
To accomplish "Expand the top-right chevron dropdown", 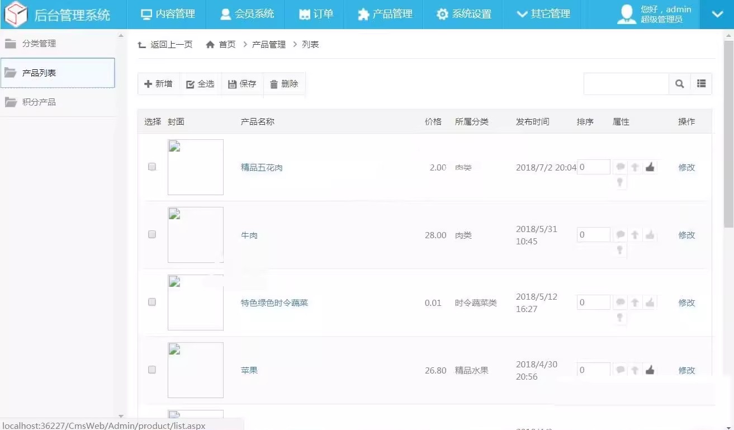I will tap(717, 15).
